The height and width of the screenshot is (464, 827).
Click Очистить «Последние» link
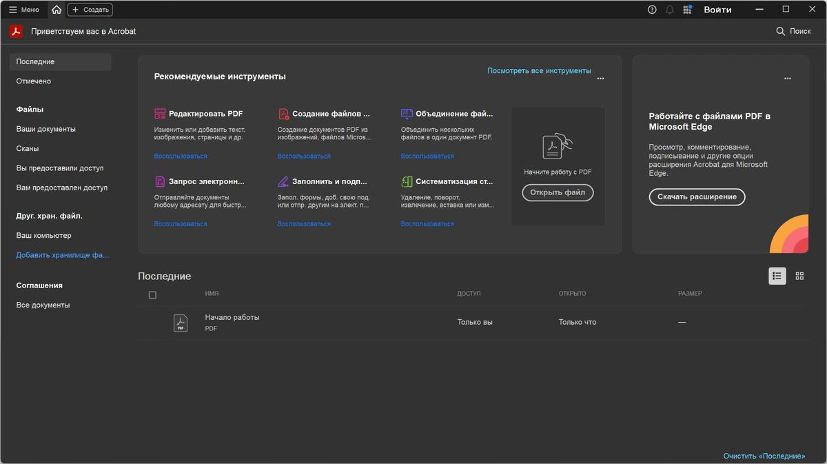(764, 456)
